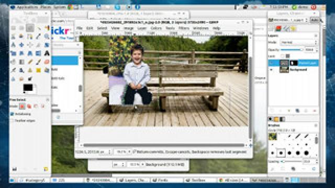The width and height of the screenshot is (335, 188).
Task: Select the Color Picker tool
Action: click(x=38, y=37)
